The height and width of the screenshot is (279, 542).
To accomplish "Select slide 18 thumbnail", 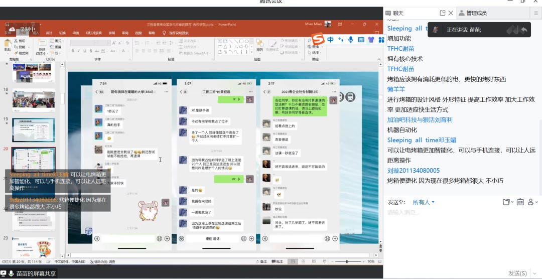I will pos(34,100).
